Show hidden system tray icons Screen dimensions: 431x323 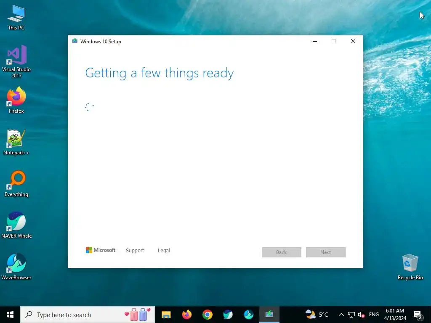pyautogui.click(x=341, y=315)
